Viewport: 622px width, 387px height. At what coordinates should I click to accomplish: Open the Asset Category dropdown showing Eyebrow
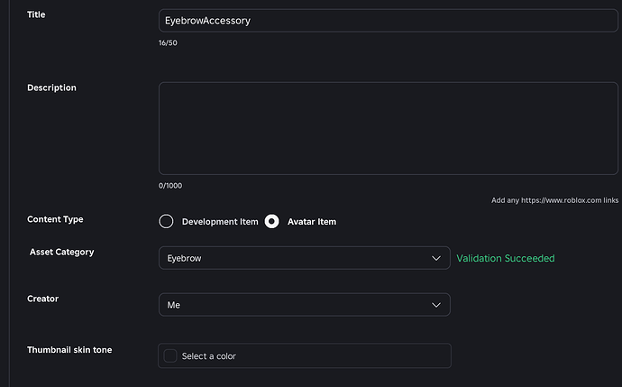tap(305, 258)
